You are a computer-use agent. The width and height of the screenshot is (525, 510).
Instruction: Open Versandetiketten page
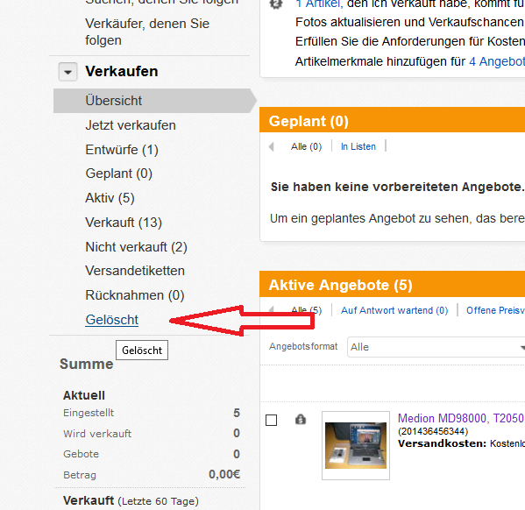click(135, 271)
